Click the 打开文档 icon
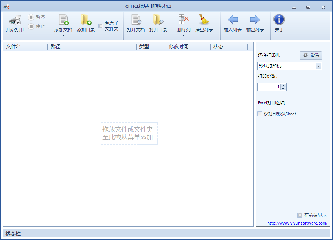The image size is (333, 240). [x=136, y=20]
